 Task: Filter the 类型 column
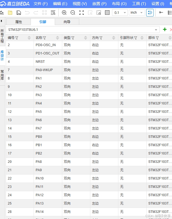(x=73, y=38)
